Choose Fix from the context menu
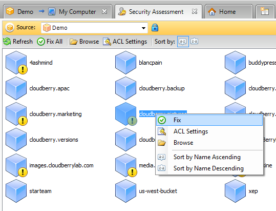Screen dimensions: 276x211 pos(209,120)
